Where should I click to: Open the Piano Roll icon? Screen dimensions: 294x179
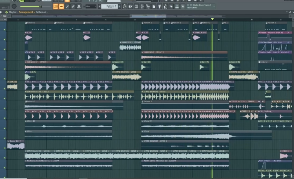click(130, 6)
